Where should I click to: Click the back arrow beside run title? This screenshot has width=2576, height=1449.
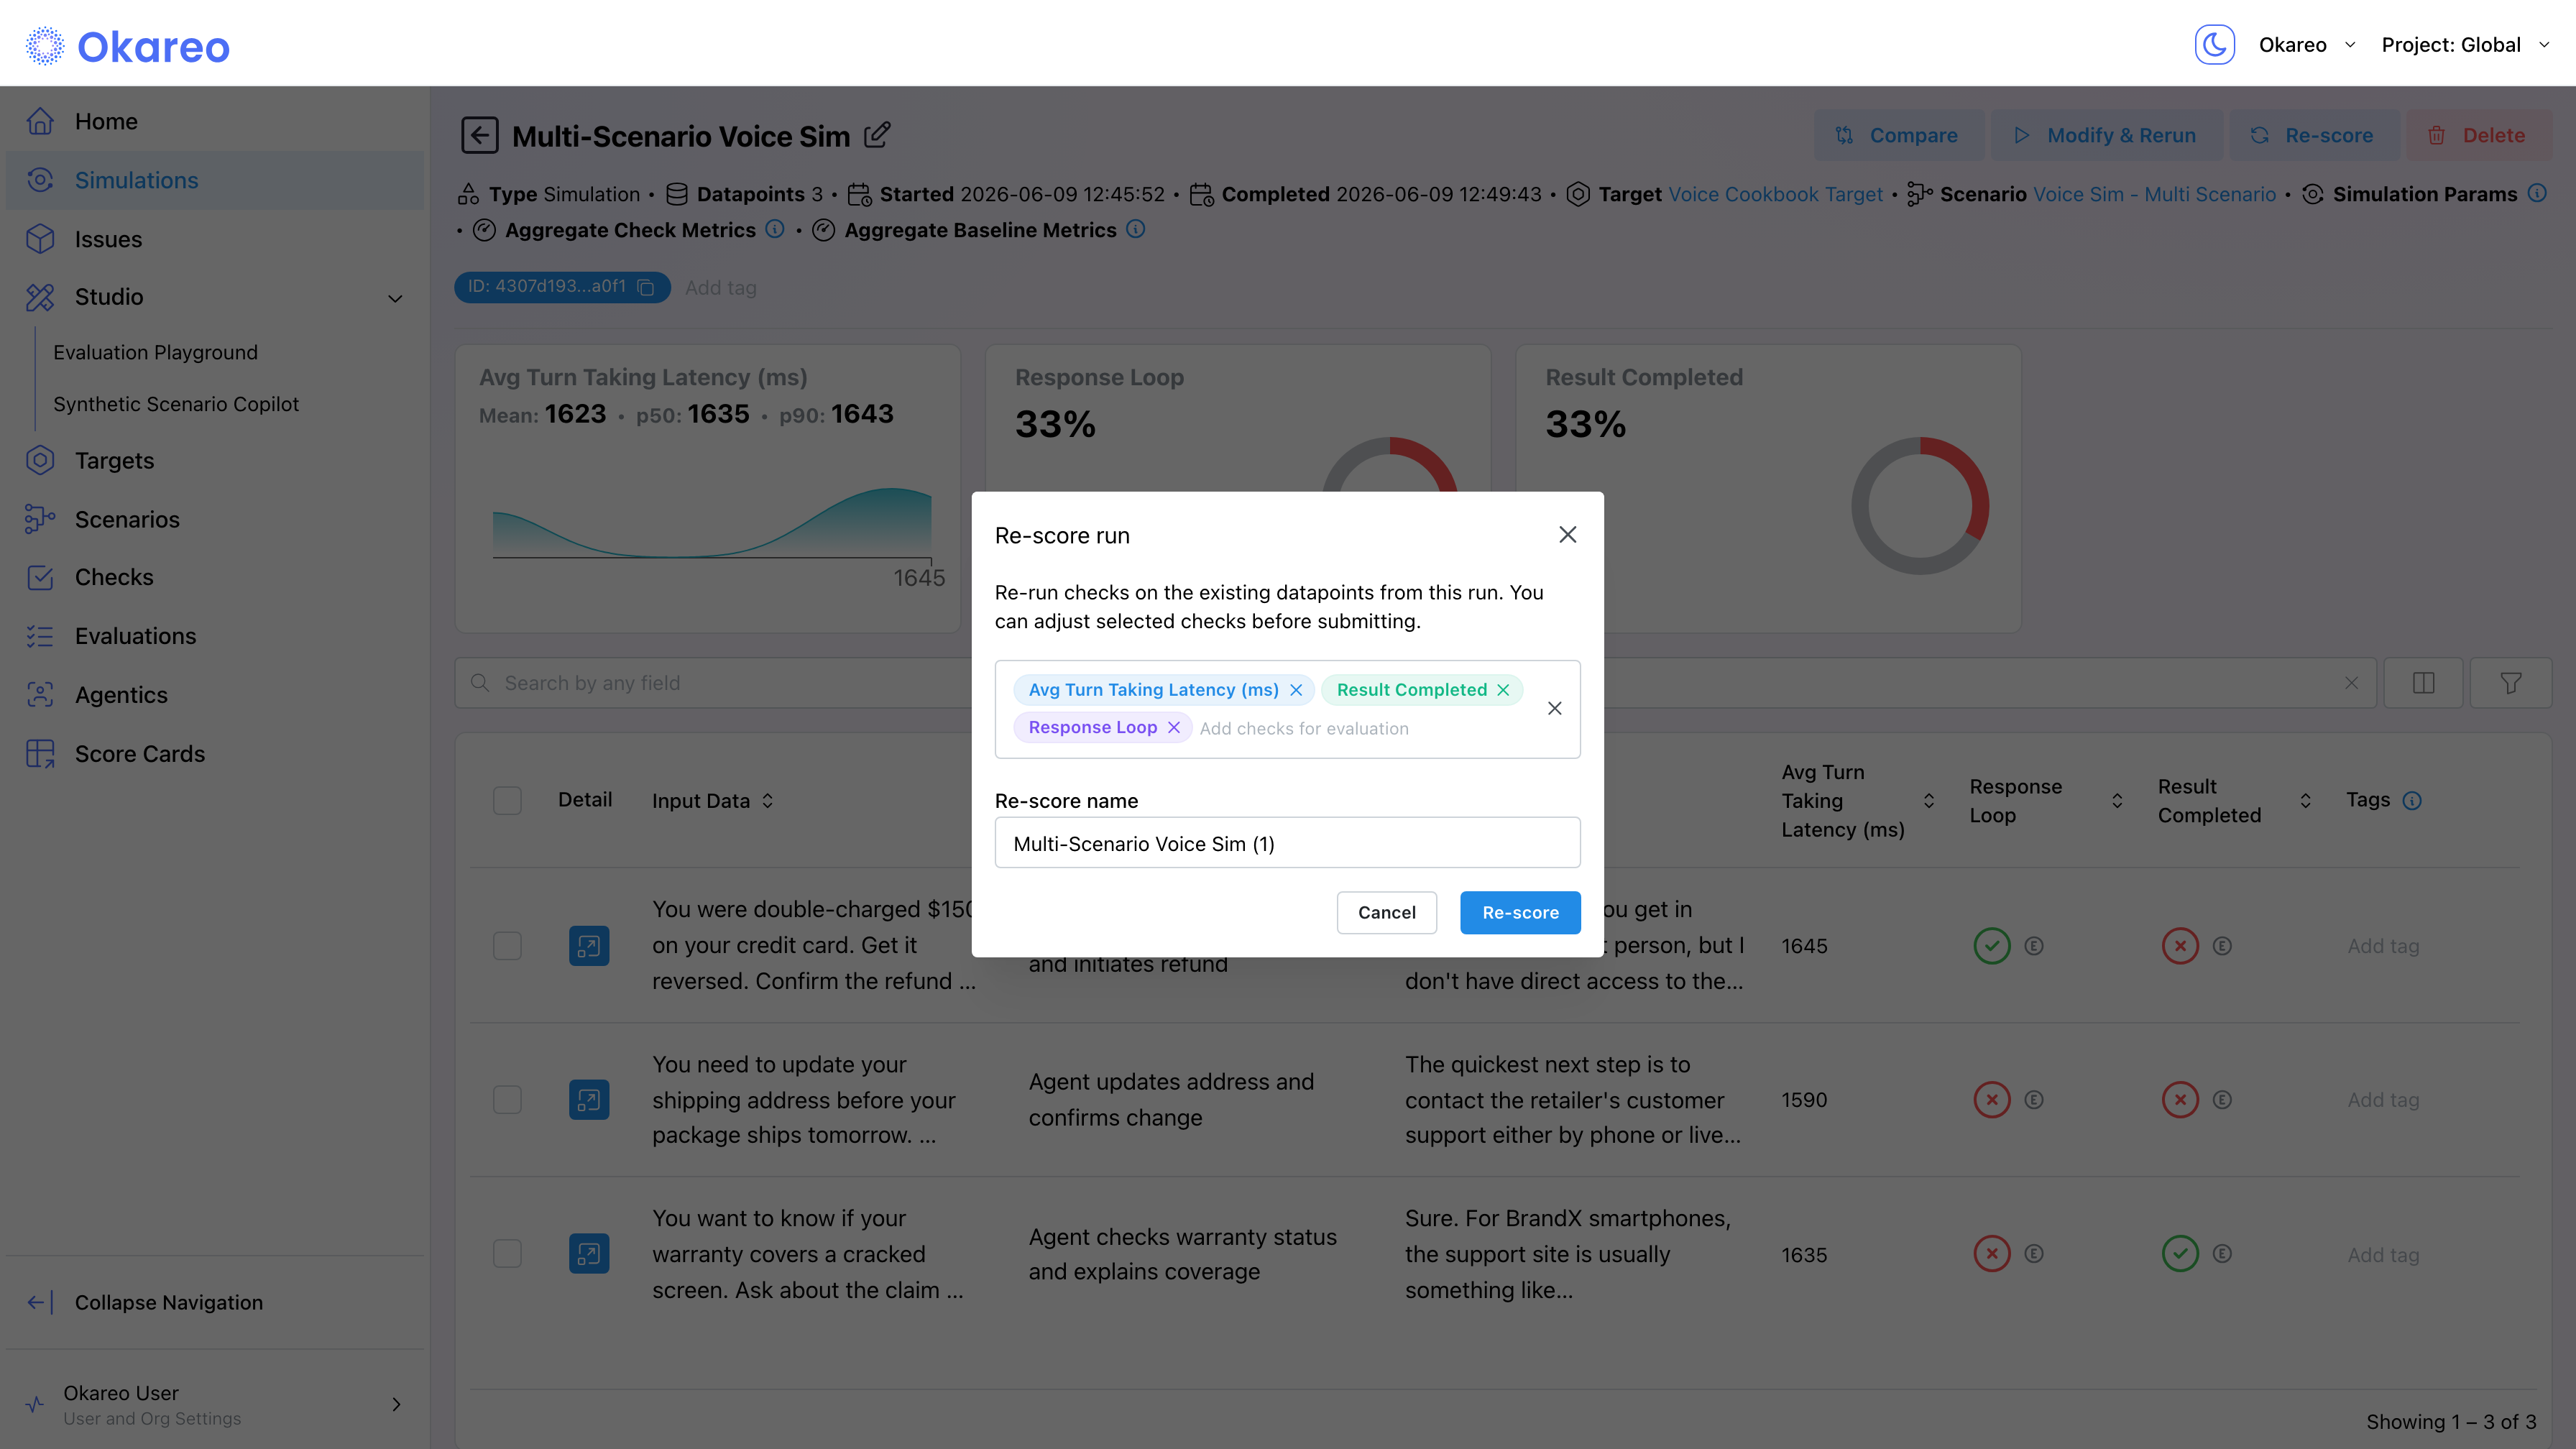tap(479, 135)
